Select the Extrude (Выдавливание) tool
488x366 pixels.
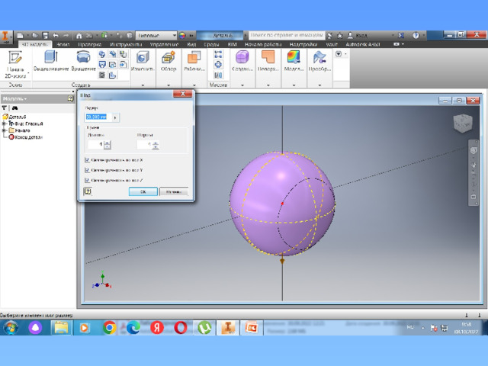(x=51, y=59)
